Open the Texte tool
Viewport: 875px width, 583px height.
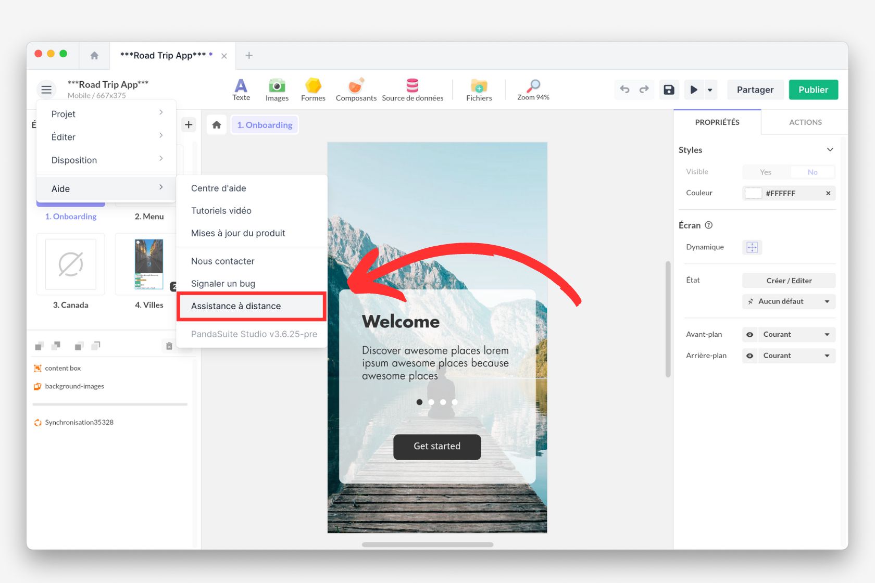click(241, 89)
